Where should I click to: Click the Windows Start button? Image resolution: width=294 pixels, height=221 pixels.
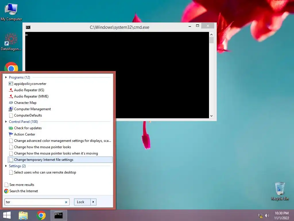tap(7, 215)
